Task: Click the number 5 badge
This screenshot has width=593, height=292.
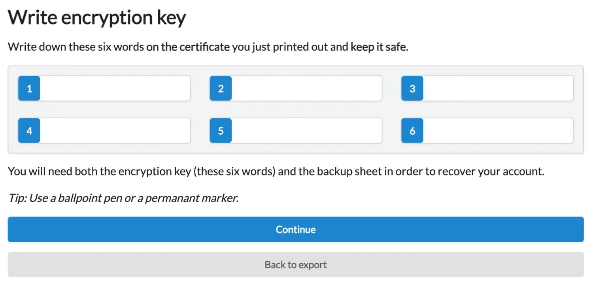Action: pos(221,130)
